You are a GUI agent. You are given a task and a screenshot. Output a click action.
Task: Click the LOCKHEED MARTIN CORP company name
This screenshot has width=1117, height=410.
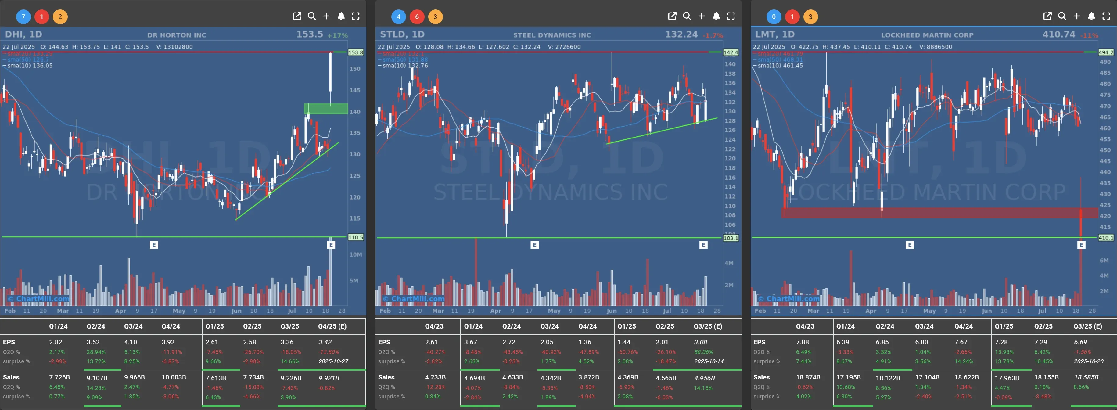coord(927,35)
